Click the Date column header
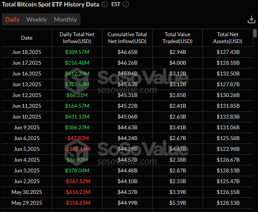 [27, 38]
